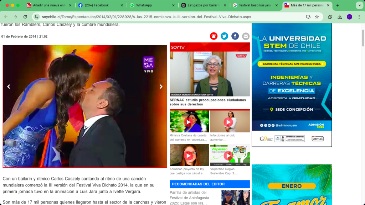Play the Infecciones al oído video
This screenshot has height=205, width=365.
pyautogui.click(x=230, y=121)
